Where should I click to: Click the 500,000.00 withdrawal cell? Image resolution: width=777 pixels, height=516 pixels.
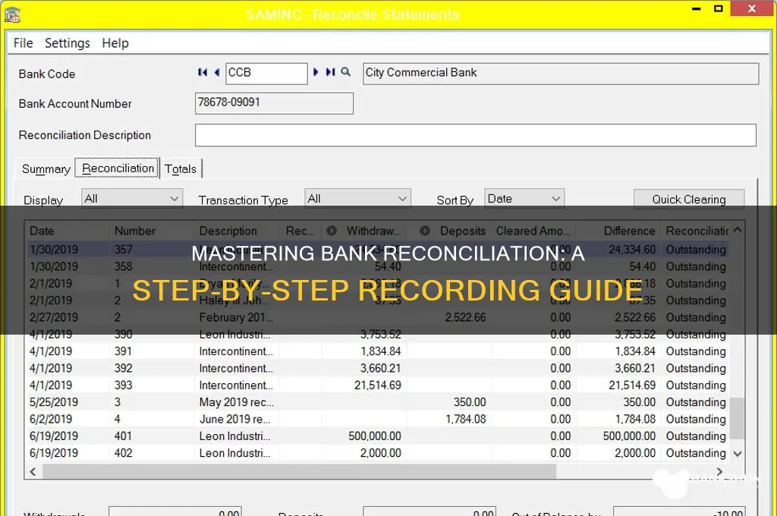(x=365, y=436)
